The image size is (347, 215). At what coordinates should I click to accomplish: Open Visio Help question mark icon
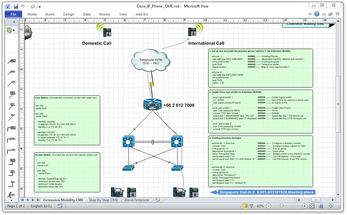coord(317,14)
